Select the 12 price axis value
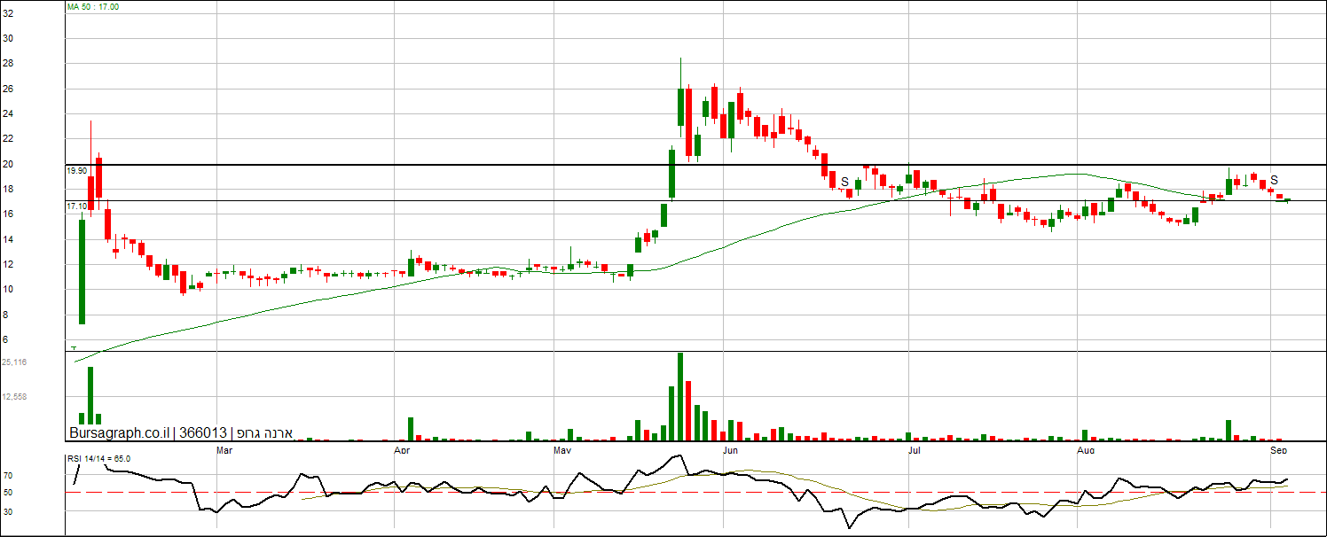This screenshot has height=537, width=1327. (8, 264)
